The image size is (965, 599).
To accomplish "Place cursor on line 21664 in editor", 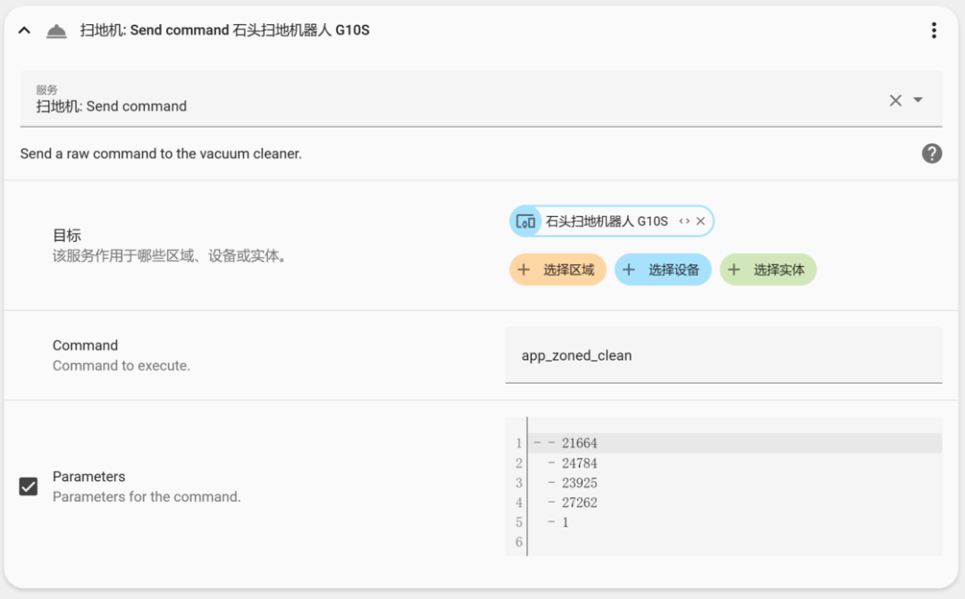I will click(579, 444).
